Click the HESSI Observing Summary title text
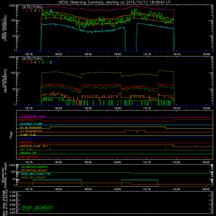 pyautogui.click(x=114, y=2)
